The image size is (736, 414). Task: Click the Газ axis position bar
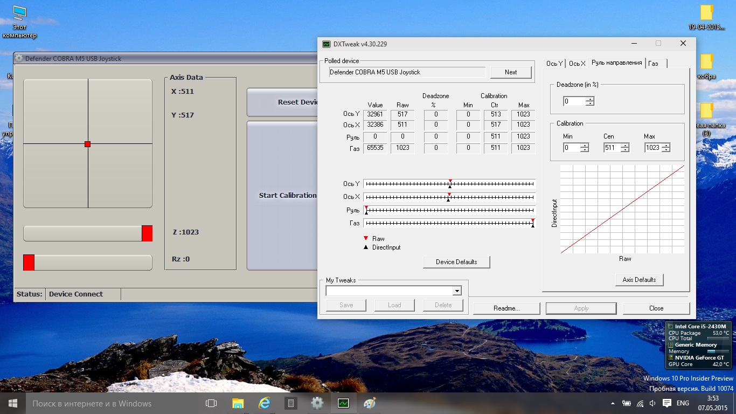coord(449,223)
